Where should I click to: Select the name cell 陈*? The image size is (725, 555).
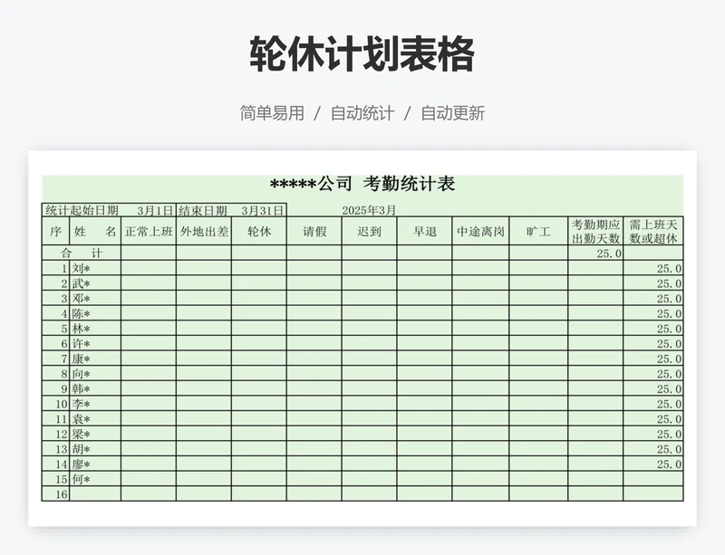tap(95, 313)
